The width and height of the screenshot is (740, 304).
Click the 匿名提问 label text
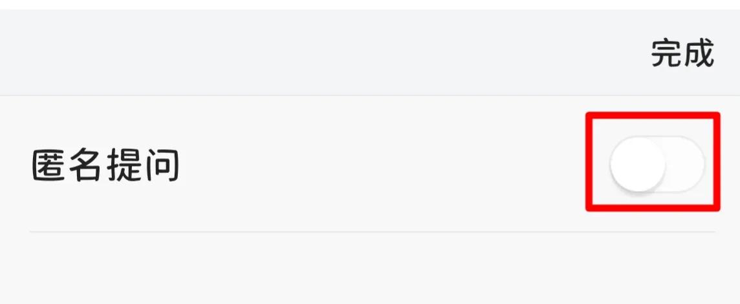coord(105,165)
